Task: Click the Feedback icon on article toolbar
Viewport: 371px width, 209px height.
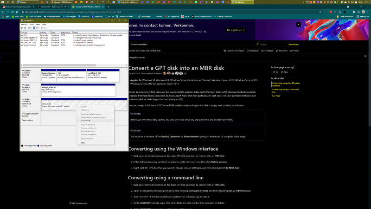Action: click(262, 50)
